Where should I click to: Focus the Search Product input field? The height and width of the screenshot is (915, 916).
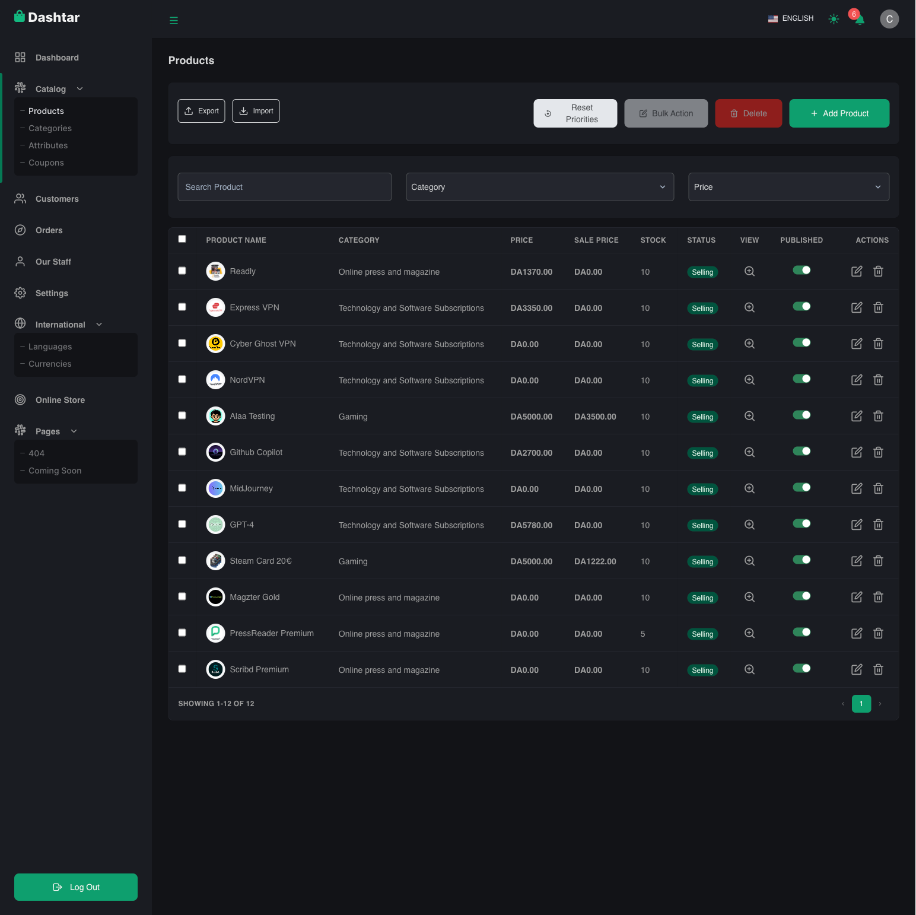click(284, 187)
